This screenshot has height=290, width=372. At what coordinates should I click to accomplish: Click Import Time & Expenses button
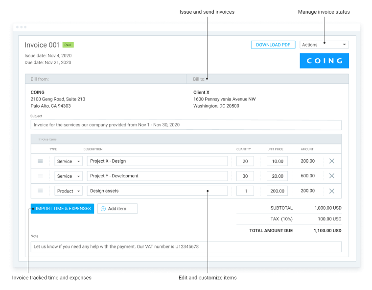(x=62, y=209)
